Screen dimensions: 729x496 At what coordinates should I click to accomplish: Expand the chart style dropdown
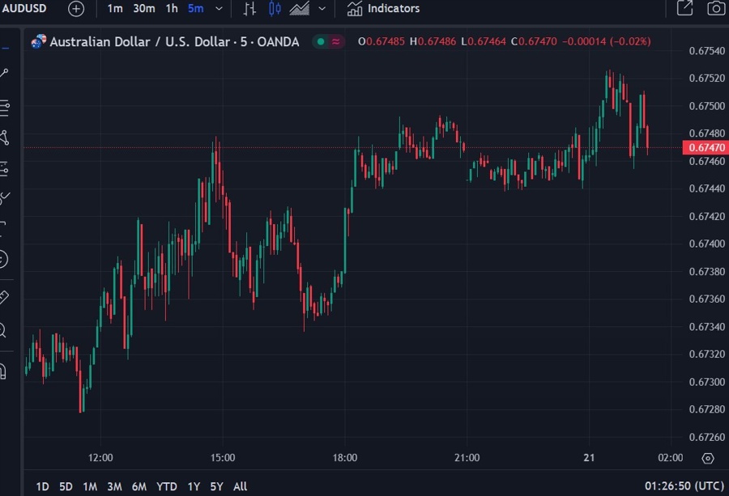pyautogui.click(x=322, y=8)
